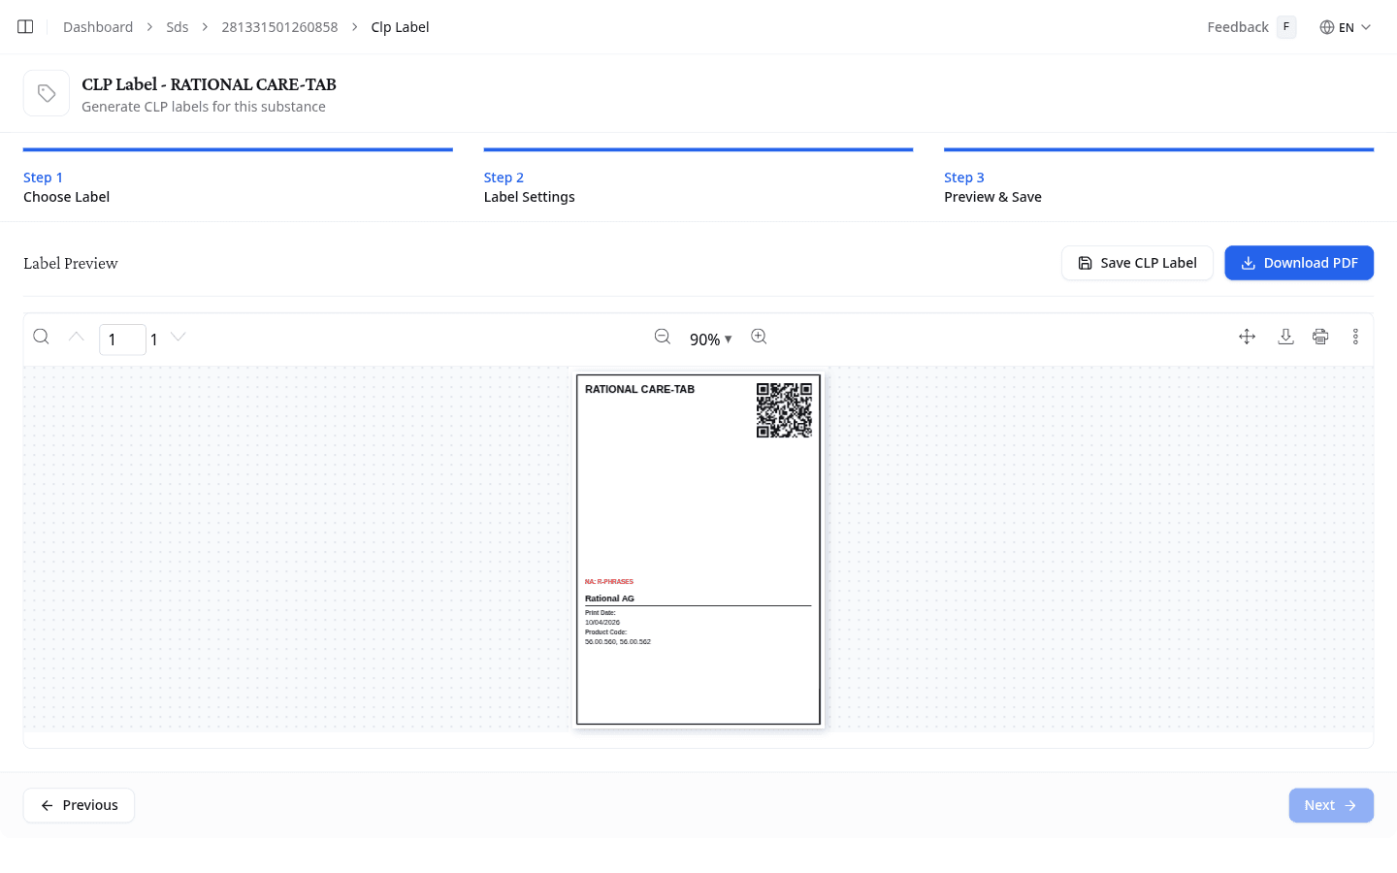Open the 90% zoom level dropdown
The height and width of the screenshot is (873, 1397).
[x=711, y=339]
